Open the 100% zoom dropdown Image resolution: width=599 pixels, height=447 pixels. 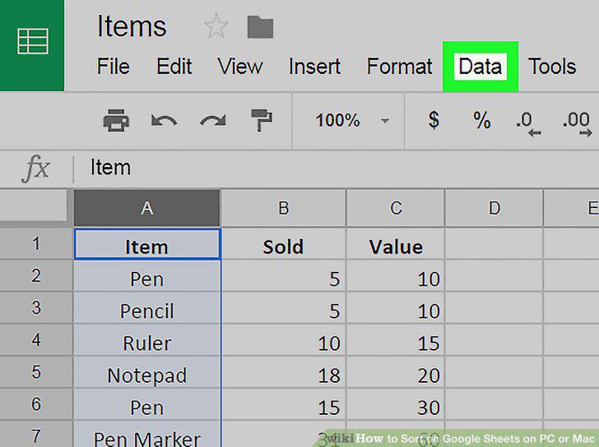[351, 121]
